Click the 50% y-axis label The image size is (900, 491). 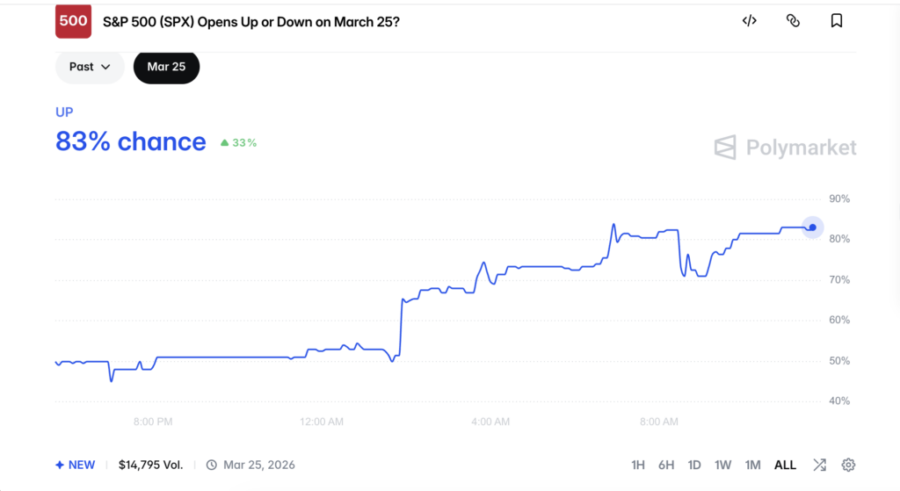point(839,361)
